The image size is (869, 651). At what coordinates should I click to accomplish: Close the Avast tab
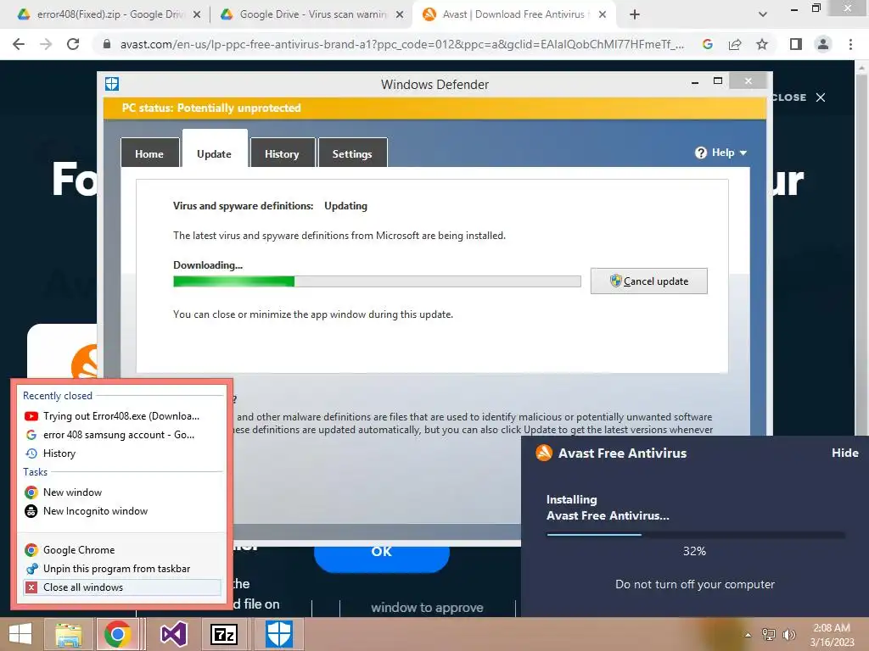tap(603, 15)
